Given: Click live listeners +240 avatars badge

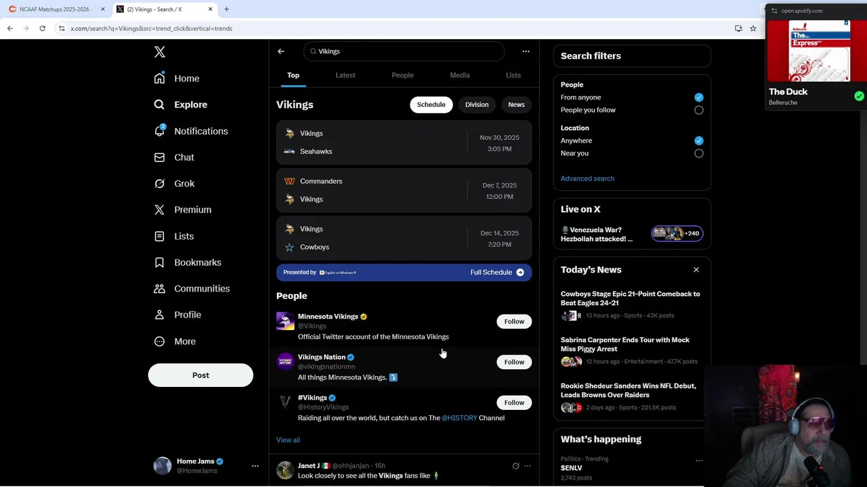Looking at the screenshot, I should [x=677, y=233].
